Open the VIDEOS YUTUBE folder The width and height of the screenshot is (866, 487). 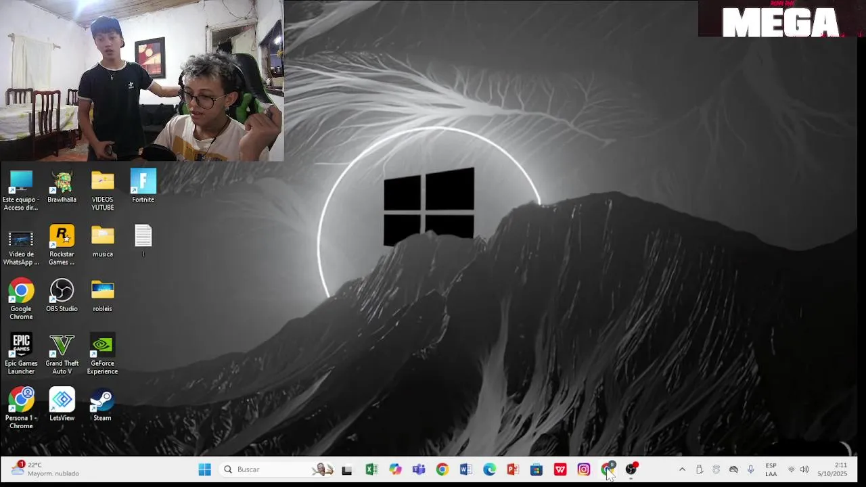pyautogui.click(x=102, y=191)
